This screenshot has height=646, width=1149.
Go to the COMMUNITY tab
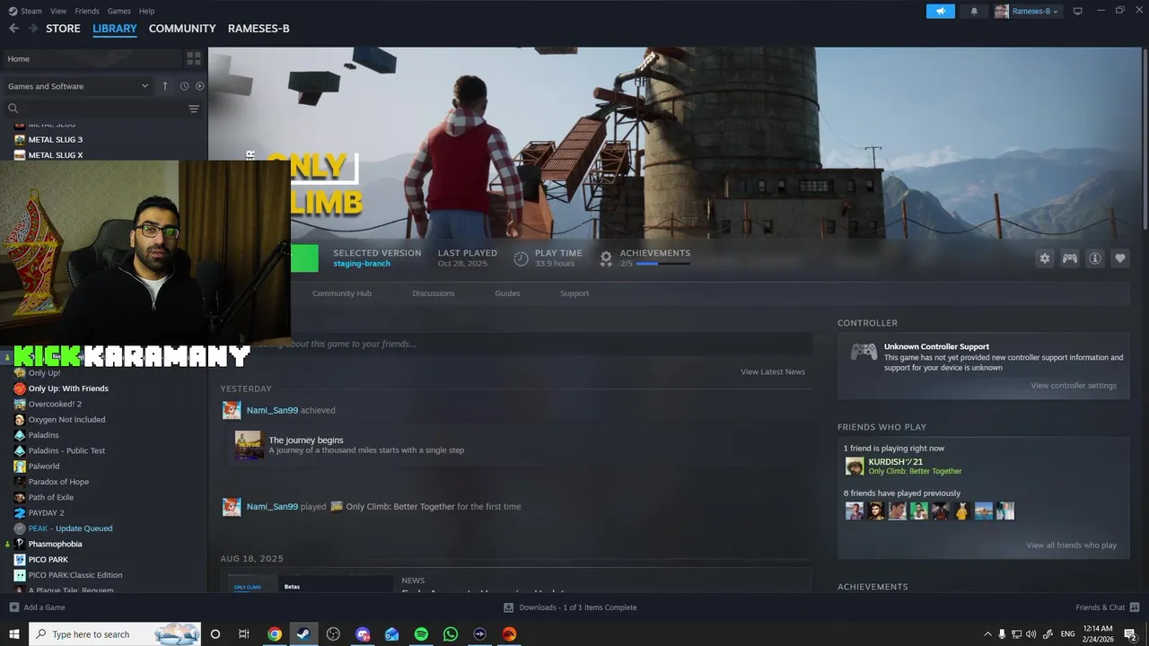(x=182, y=28)
